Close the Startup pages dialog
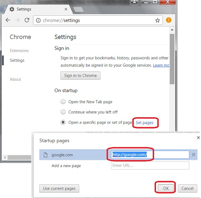 [x=198, y=137]
